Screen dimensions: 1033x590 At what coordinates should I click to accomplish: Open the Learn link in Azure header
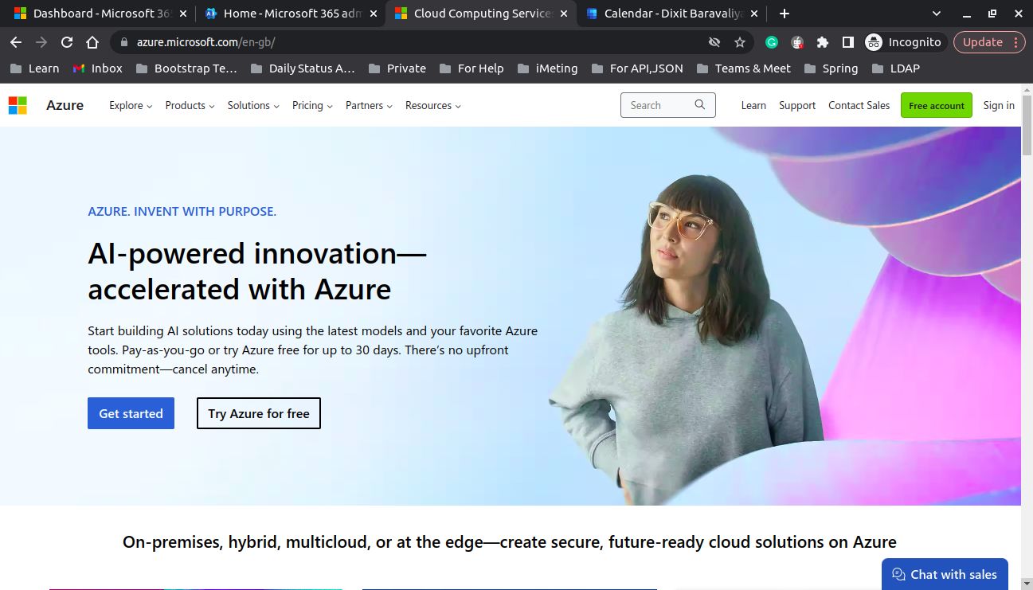pos(753,105)
